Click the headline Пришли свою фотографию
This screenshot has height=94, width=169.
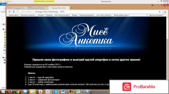click(x=86, y=59)
